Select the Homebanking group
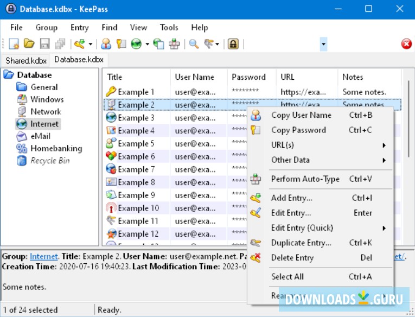 56,148
